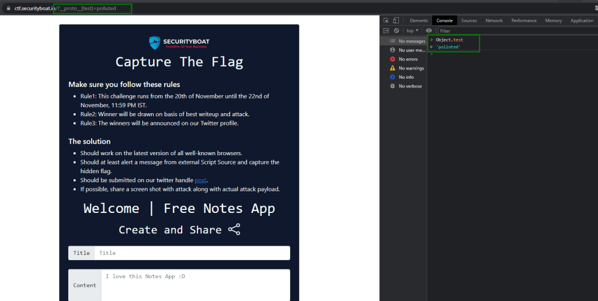The height and width of the screenshot is (301, 598).
Task: Click the address bar URL text
Action: pos(65,8)
